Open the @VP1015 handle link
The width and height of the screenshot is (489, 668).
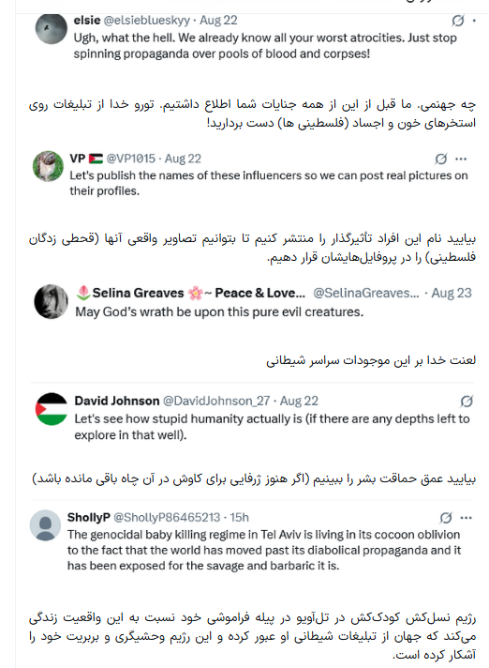click(x=131, y=159)
